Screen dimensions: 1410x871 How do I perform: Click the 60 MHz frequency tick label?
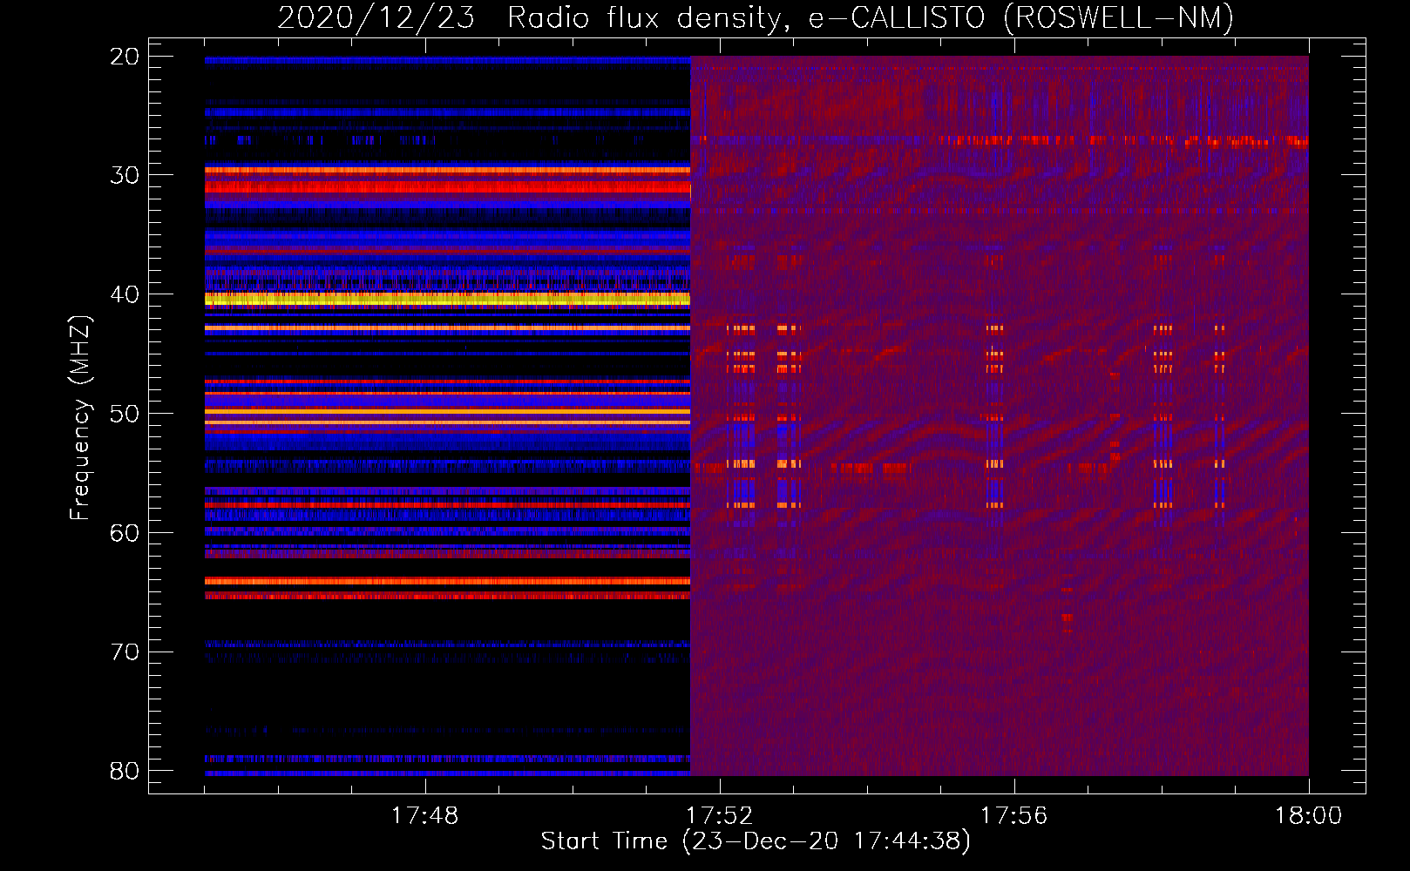click(125, 533)
